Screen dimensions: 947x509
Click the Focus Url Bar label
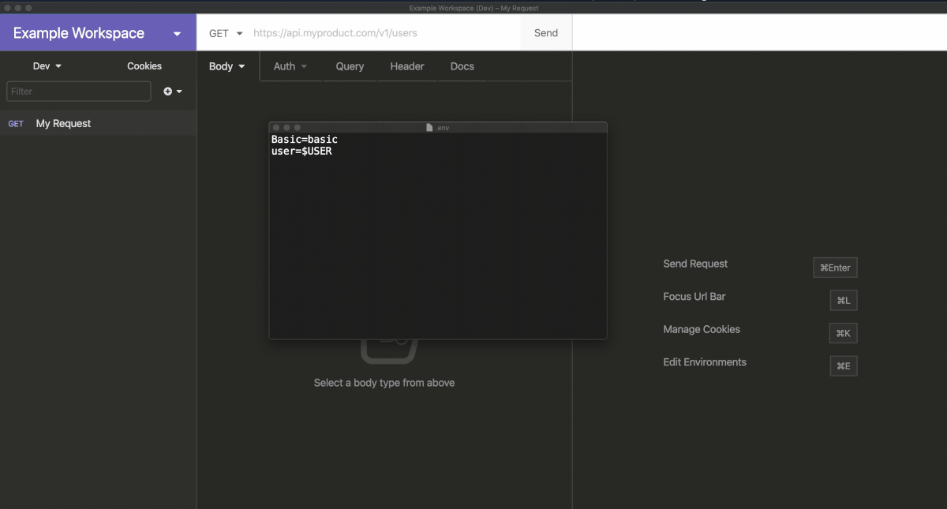[694, 297]
